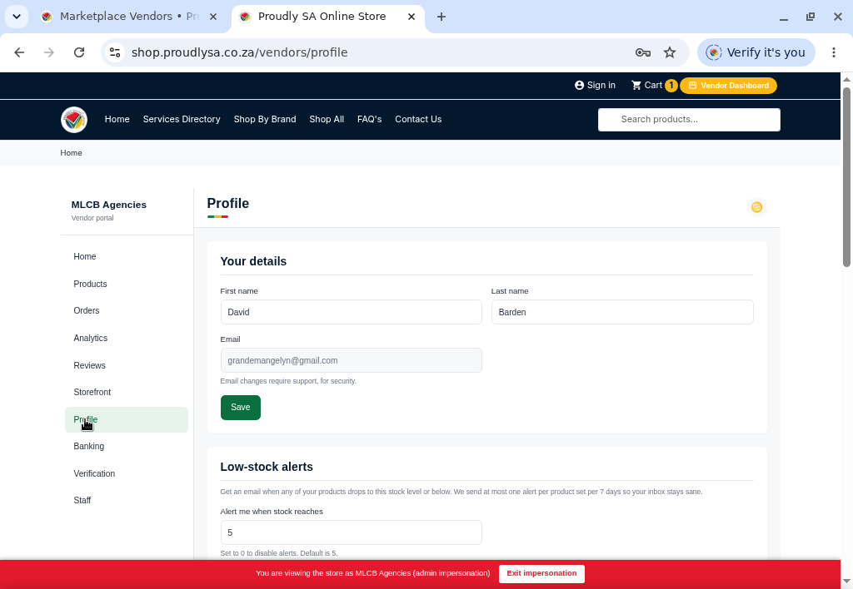Open site information icon in address bar
This screenshot has height=589, width=853.
coord(115,52)
